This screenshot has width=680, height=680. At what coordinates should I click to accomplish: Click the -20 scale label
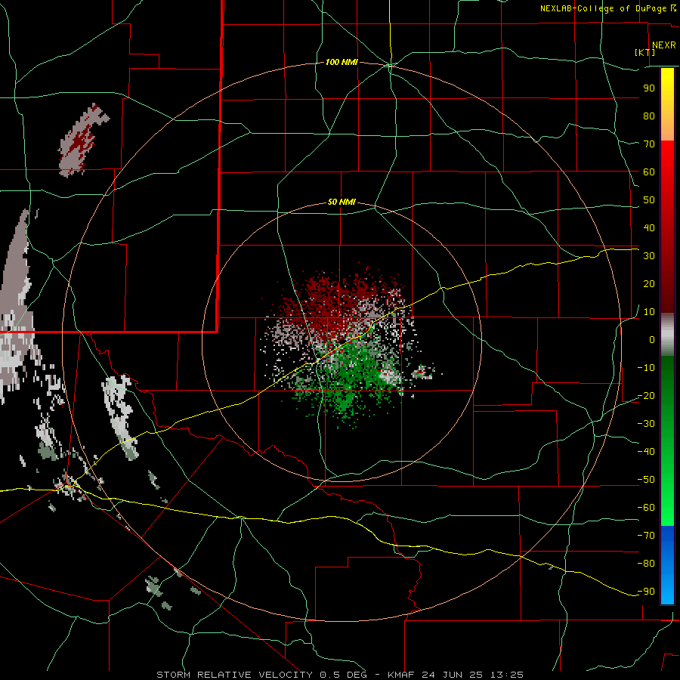click(x=646, y=395)
